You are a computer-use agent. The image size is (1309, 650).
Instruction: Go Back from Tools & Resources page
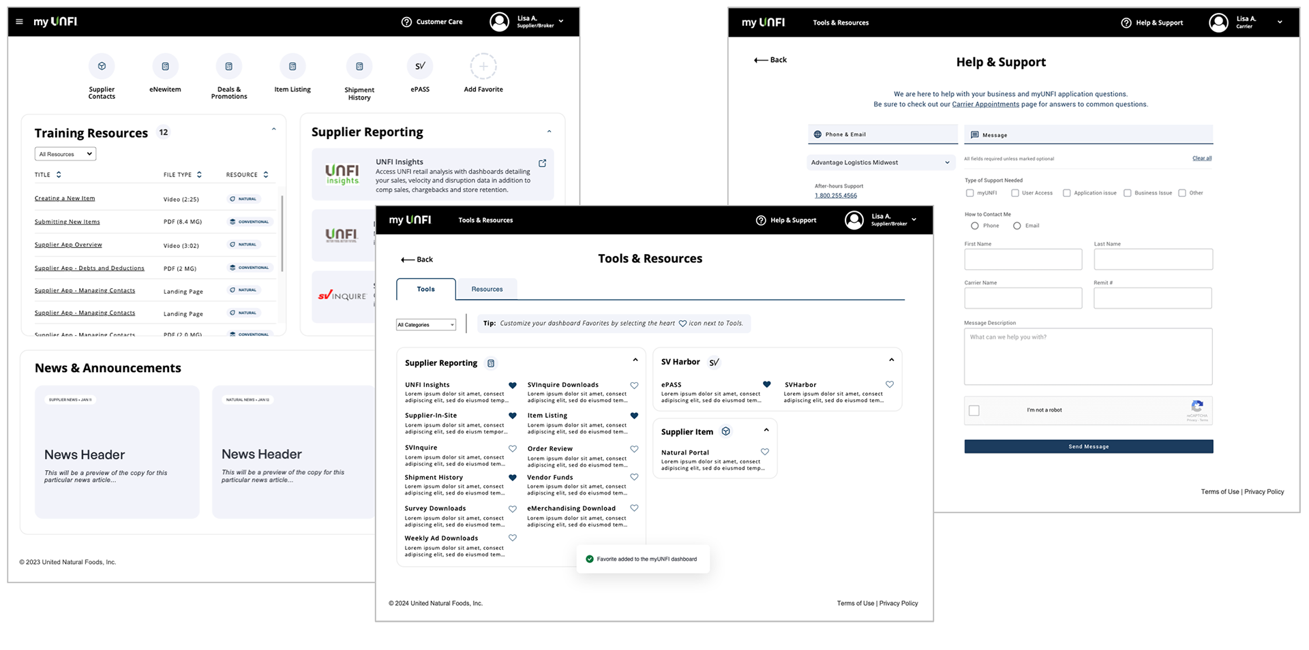click(x=417, y=260)
